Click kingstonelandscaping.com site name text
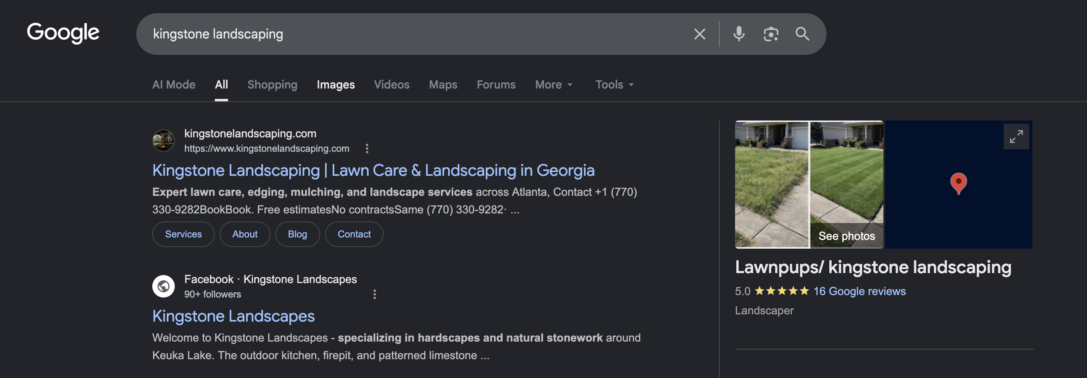This screenshot has height=378, width=1087. [x=250, y=134]
